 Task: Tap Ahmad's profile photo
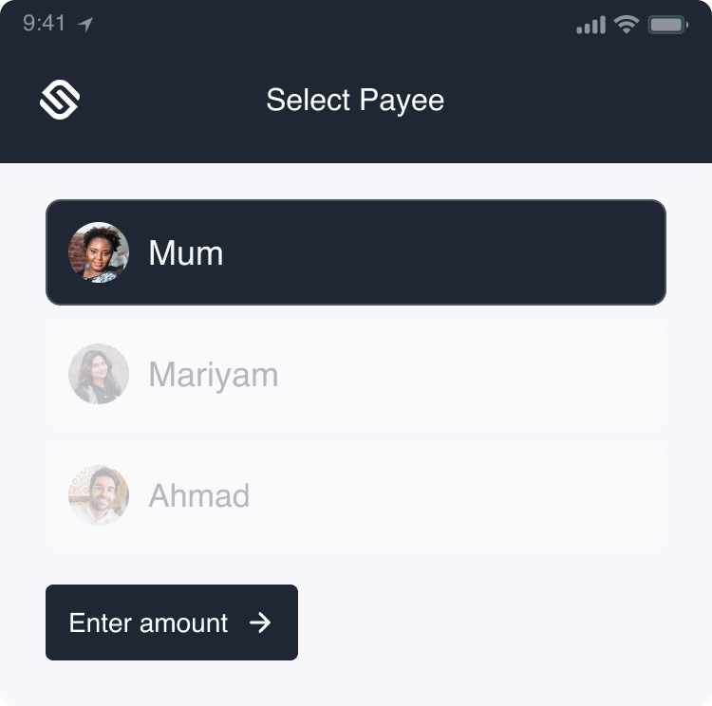click(99, 495)
